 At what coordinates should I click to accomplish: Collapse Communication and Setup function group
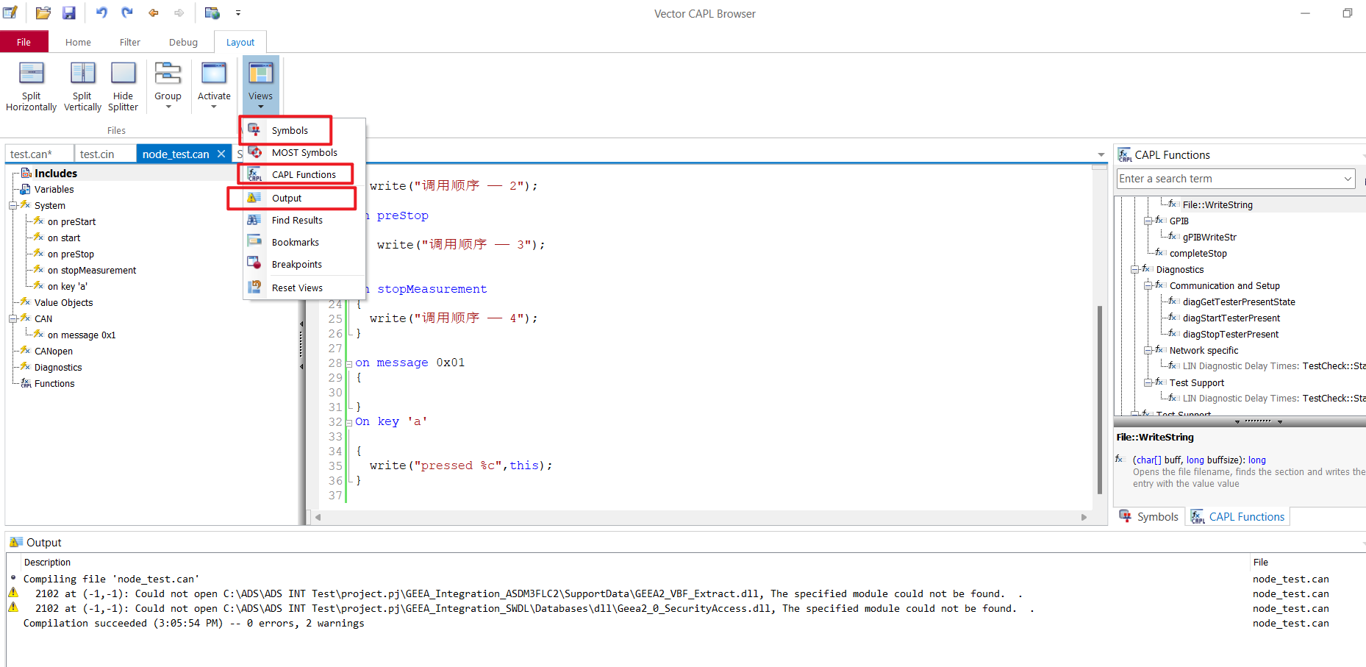pyautogui.click(x=1148, y=286)
